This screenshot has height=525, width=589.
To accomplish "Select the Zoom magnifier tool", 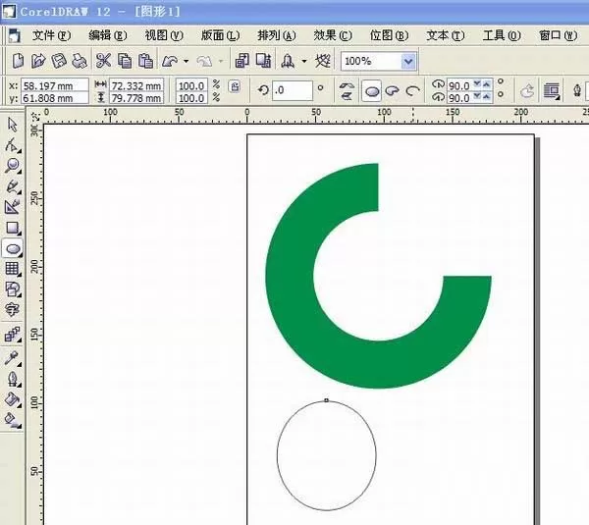I will [x=13, y=165].
